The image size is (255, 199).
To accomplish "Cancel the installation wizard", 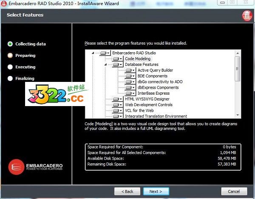I will click(234, 191).
